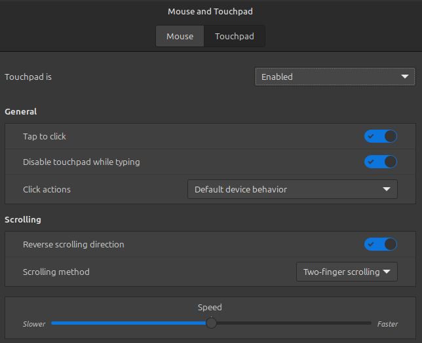
Task: Click the Faster label by the slider
Action: 387,324
